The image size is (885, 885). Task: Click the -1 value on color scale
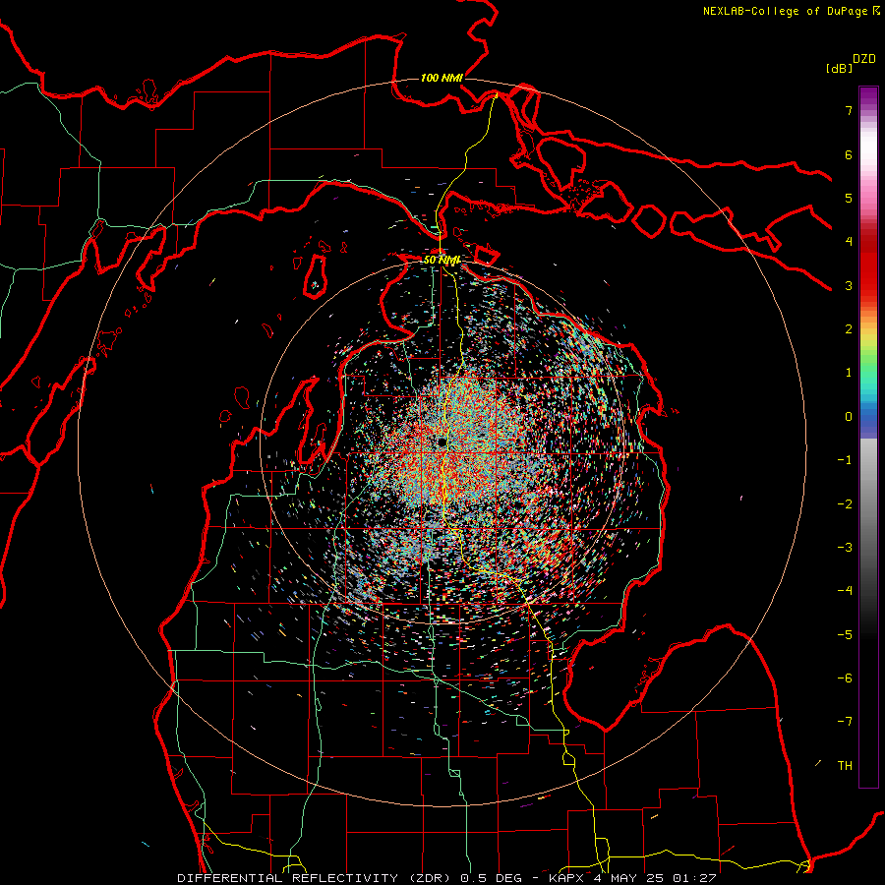[845, 460]
